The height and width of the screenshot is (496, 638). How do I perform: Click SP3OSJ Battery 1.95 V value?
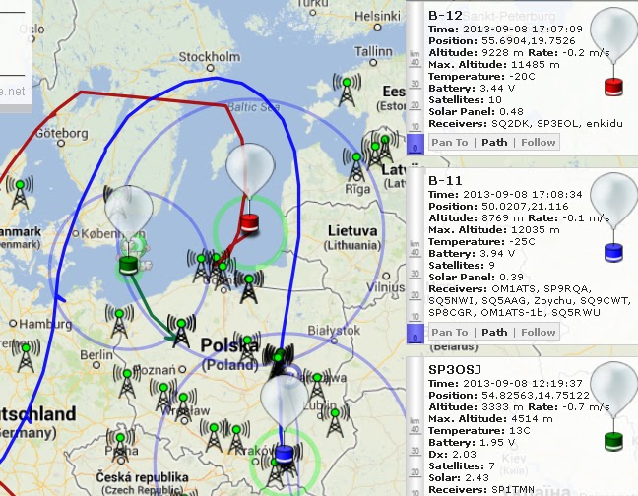(496, 442)
